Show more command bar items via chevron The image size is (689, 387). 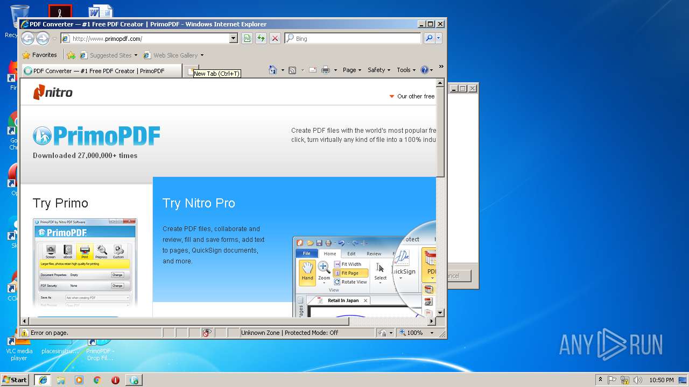pos(441,67)
